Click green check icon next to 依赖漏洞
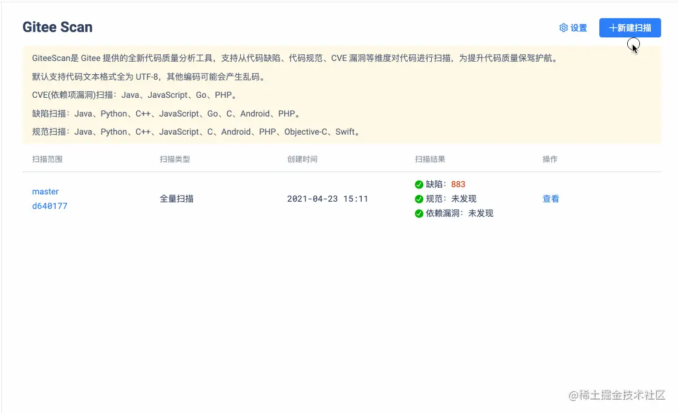This screenshot has height=413, width=678. pyautogui.click(x=419, y=214)
